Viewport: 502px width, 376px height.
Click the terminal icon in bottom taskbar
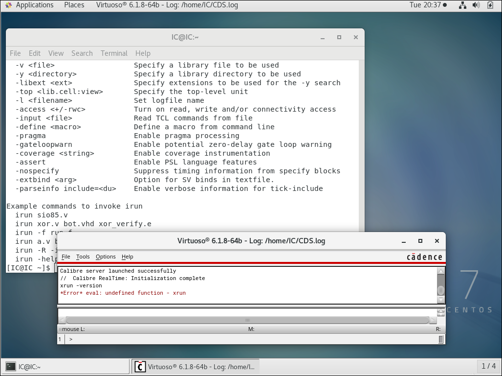(x=10, y=366)
